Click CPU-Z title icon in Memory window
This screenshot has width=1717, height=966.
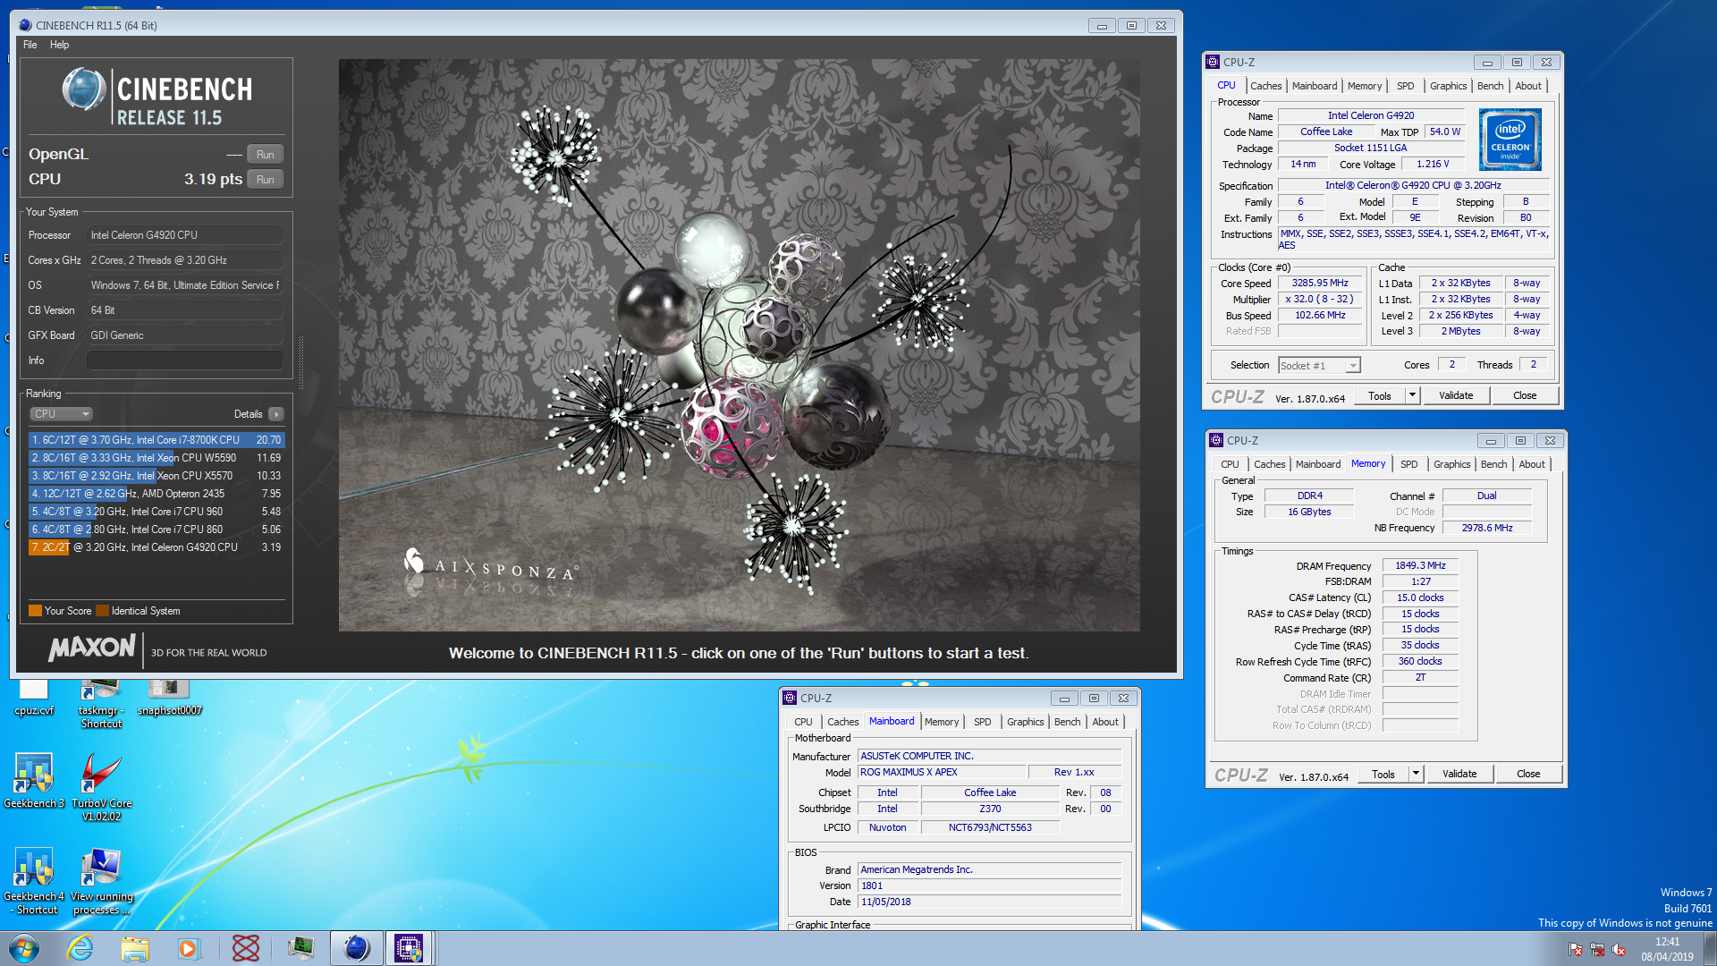click(x=1215, y=440)
